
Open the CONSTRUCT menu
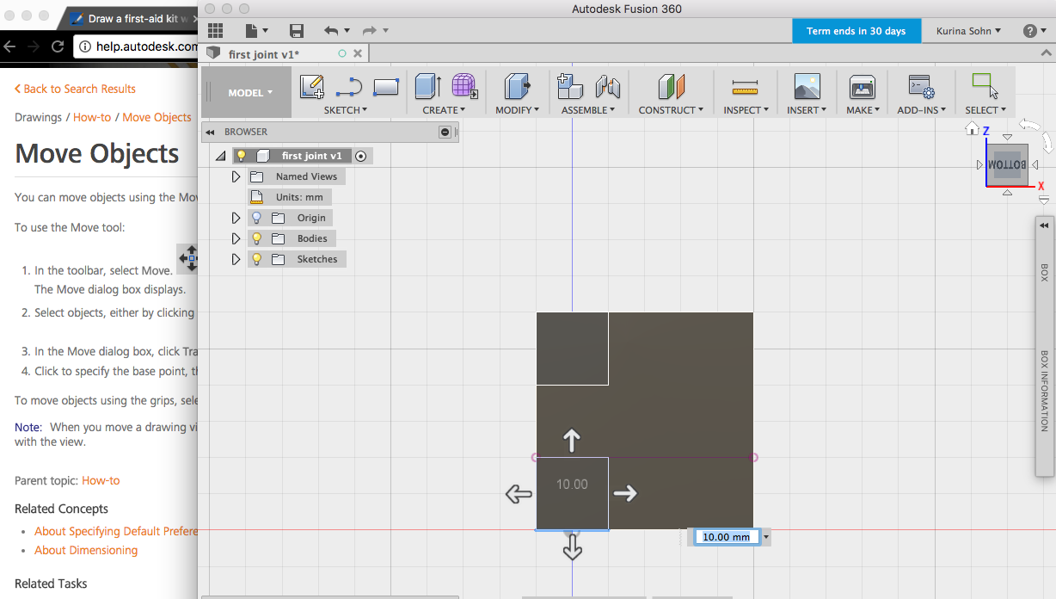[x=671, y=110]
